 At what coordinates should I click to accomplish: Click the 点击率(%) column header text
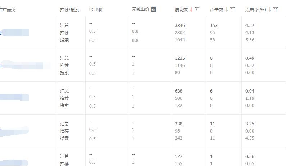pos(256,9)
